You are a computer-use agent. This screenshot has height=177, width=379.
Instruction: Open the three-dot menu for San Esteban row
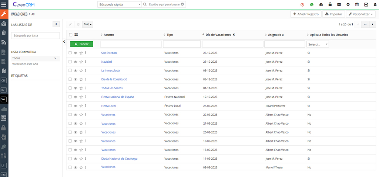coord(85,53)
